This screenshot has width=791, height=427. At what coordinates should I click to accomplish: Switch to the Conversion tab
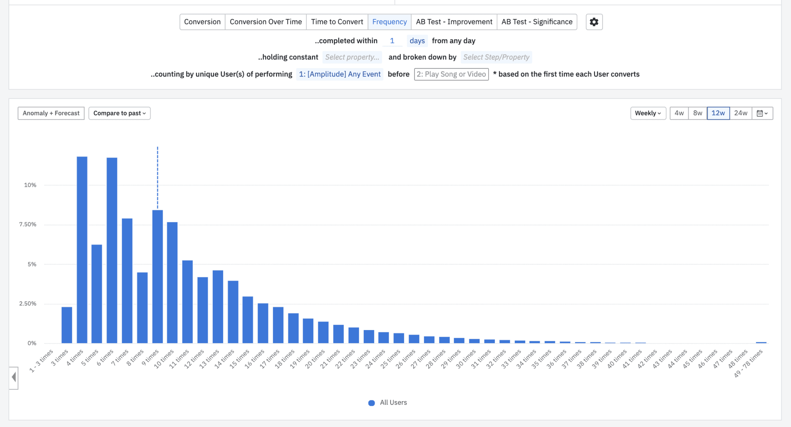pyautogui.click(x=202, y=22)
